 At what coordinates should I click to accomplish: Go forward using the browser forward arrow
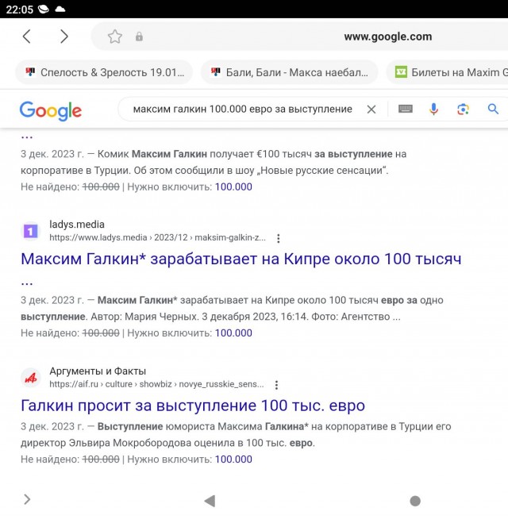64,37
